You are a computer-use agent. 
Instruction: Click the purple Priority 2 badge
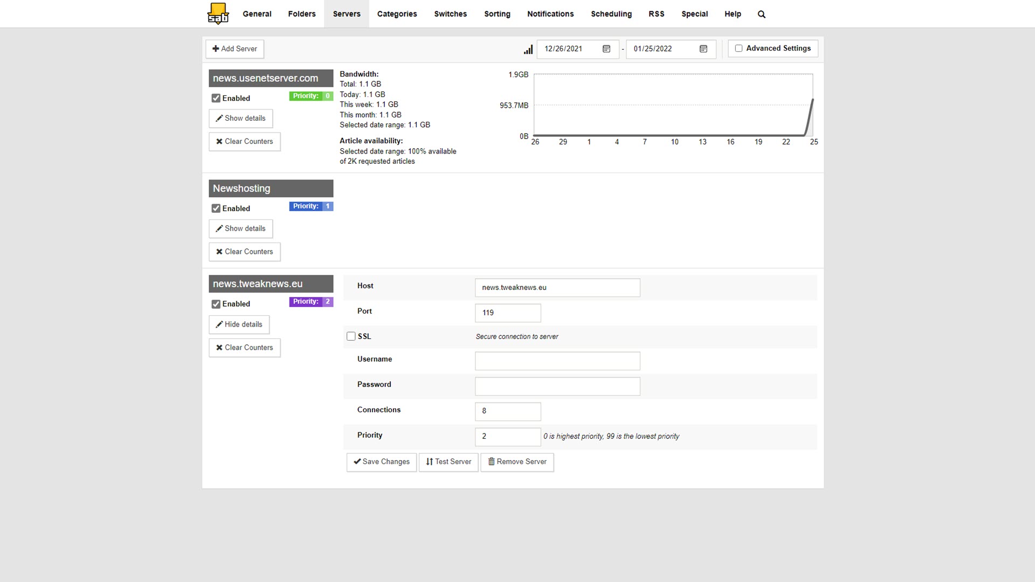[311, 302]
